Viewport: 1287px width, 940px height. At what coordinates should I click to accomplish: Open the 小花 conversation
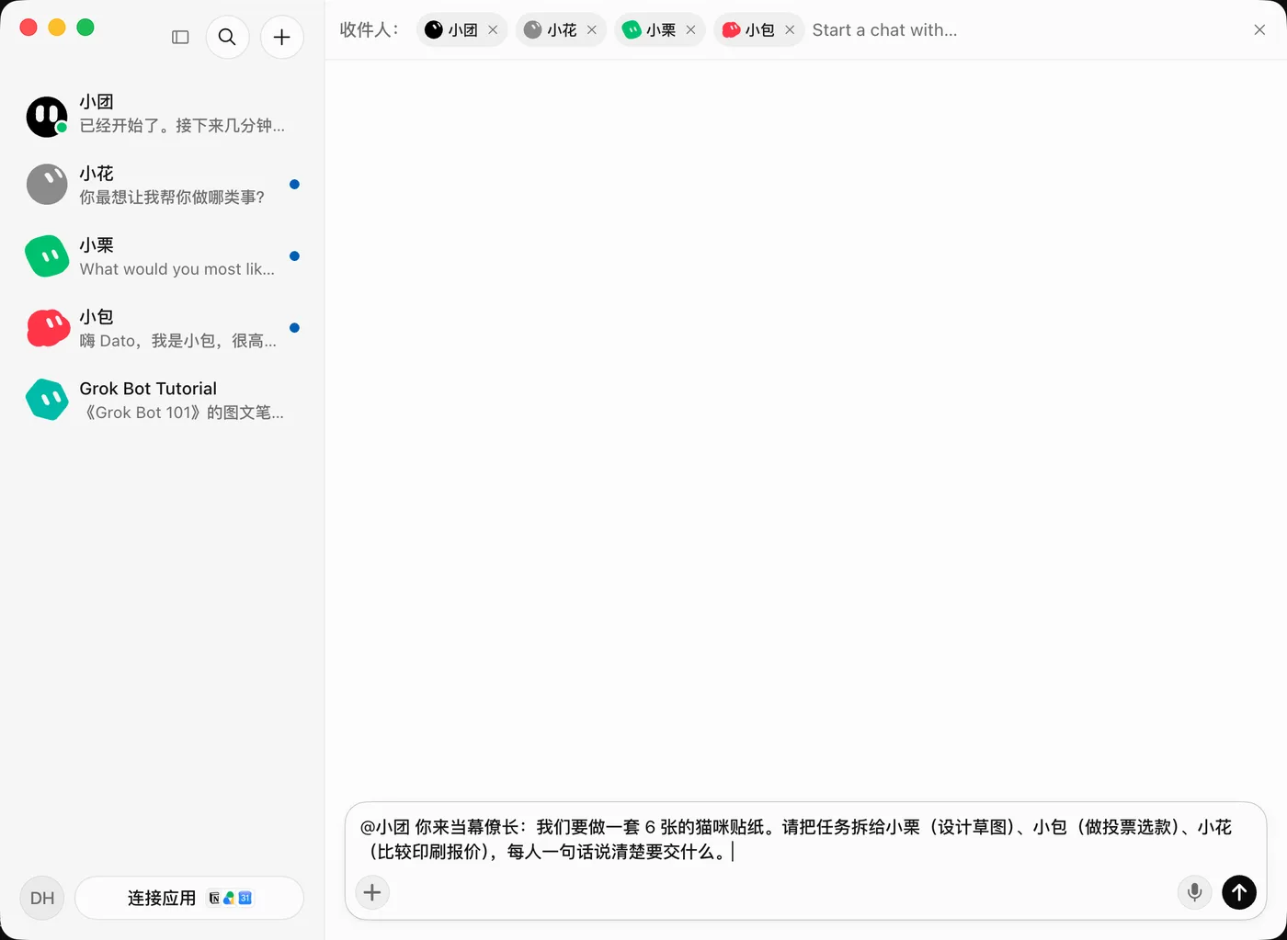click(x=163, y=185)
